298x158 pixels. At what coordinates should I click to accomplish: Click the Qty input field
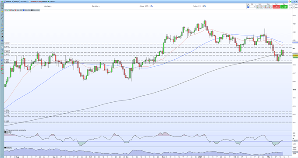252,7
